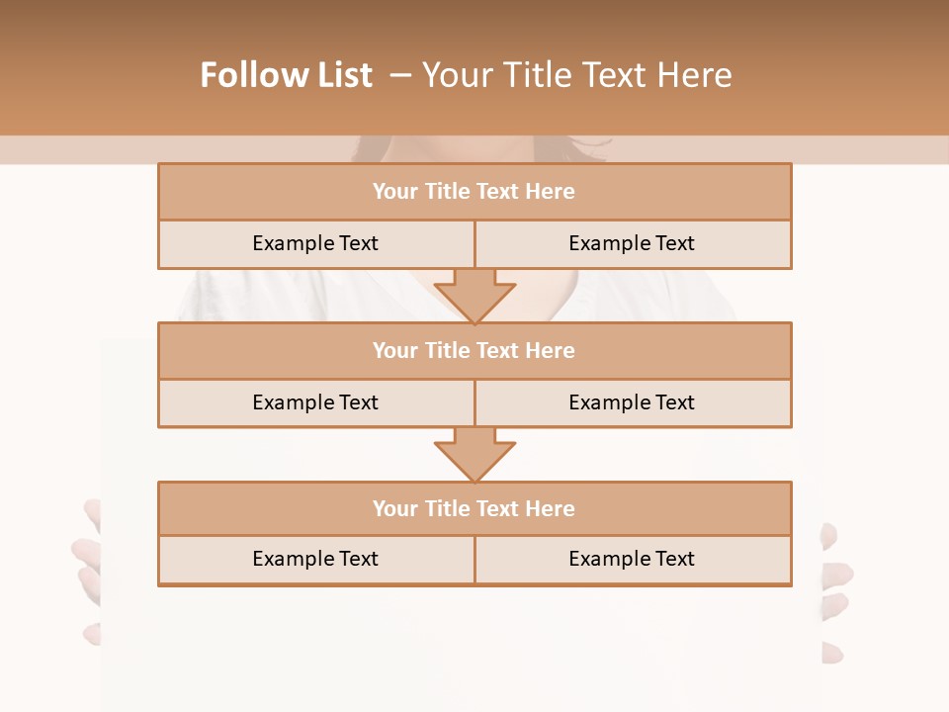Click the right 'Example Text' cell in the bottom block
Viewport: 949px width, 712px height.
pos(632,559)
